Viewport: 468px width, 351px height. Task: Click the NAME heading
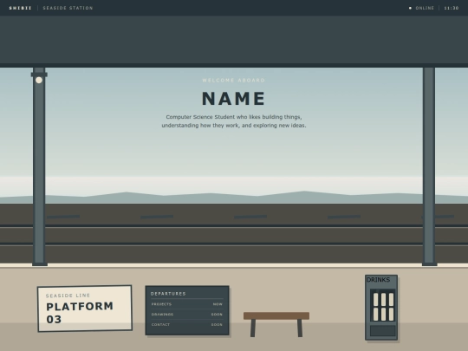point(234,99)
